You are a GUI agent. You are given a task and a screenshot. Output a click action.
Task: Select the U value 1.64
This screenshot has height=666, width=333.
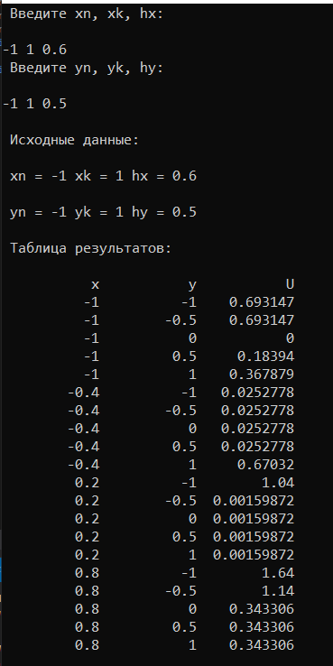click(x=278, y=573)
